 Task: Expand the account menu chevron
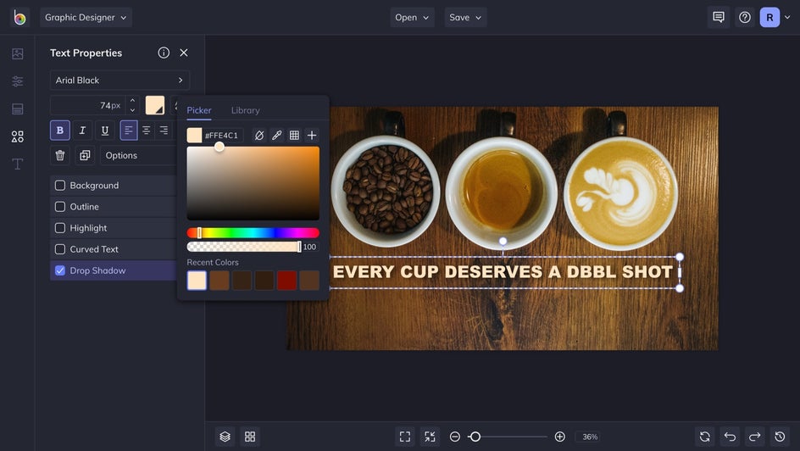787,17
